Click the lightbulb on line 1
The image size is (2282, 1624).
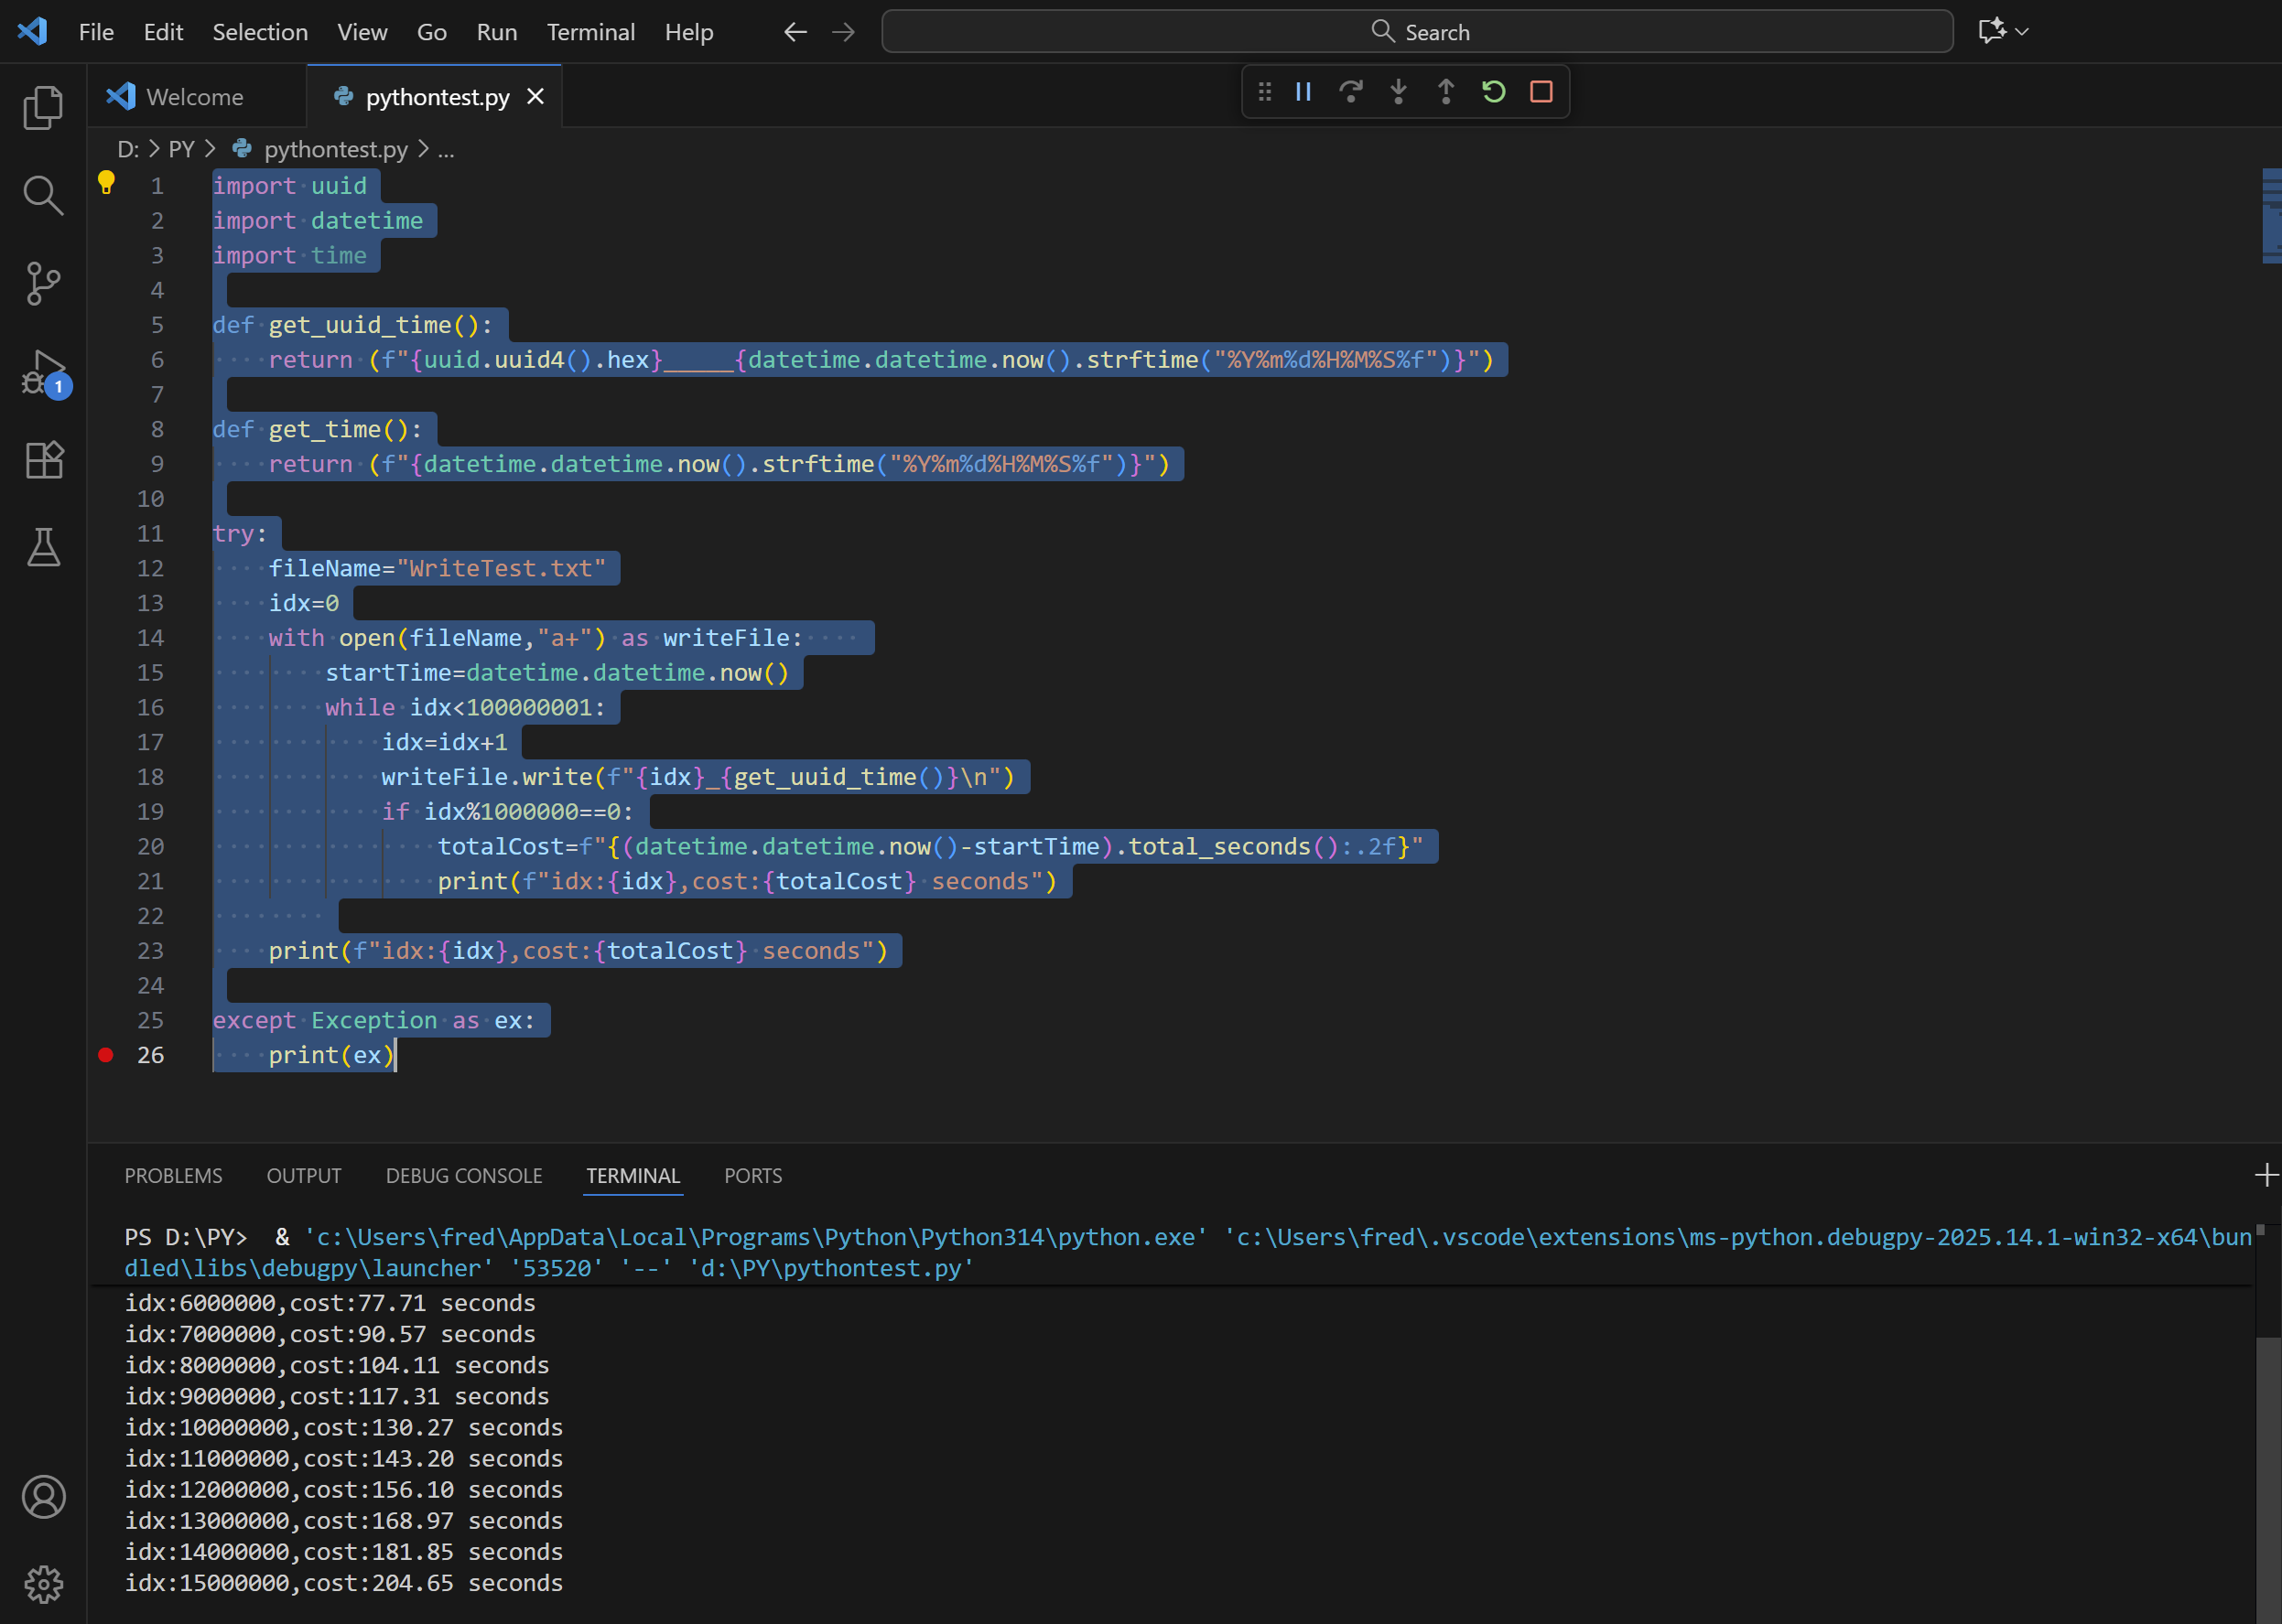(106, 182)
